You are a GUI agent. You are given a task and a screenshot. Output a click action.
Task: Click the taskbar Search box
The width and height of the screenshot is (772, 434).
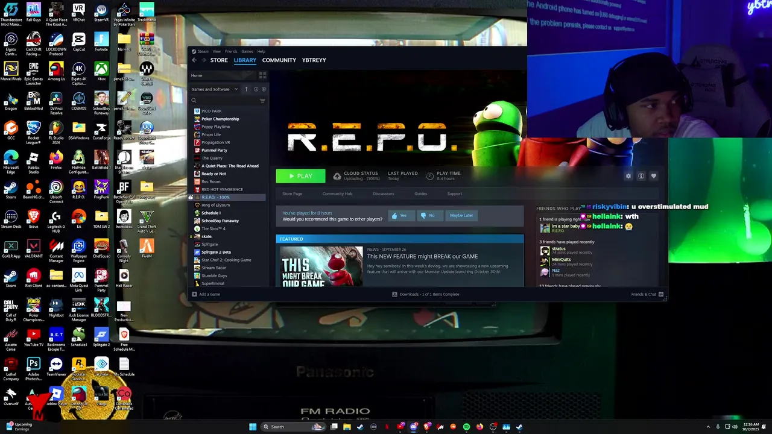[x=294, y=427]
